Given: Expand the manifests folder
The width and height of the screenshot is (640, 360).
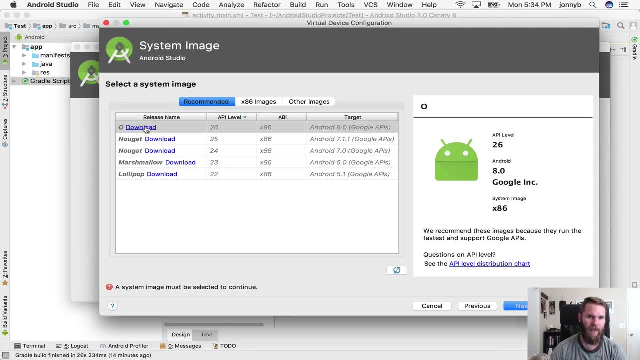Looking at the screenshot, I should [x=24, y=55].
